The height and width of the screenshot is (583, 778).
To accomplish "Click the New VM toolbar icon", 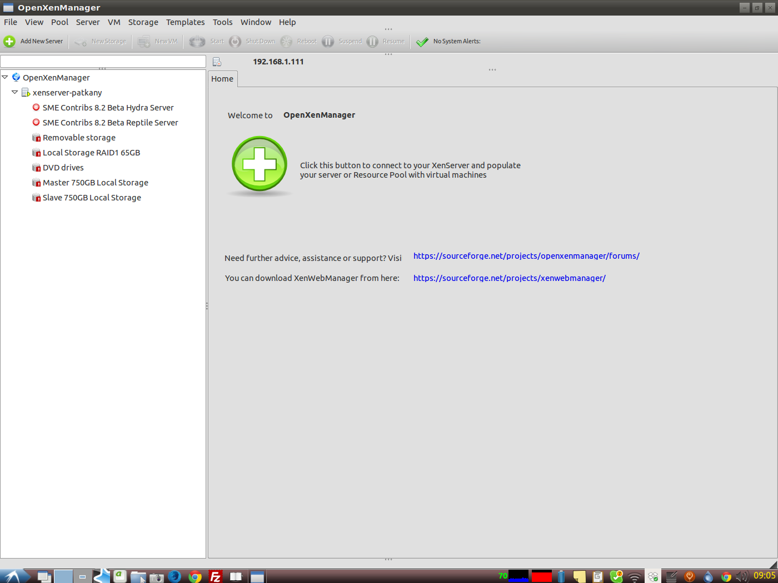I will pos(144,42).
